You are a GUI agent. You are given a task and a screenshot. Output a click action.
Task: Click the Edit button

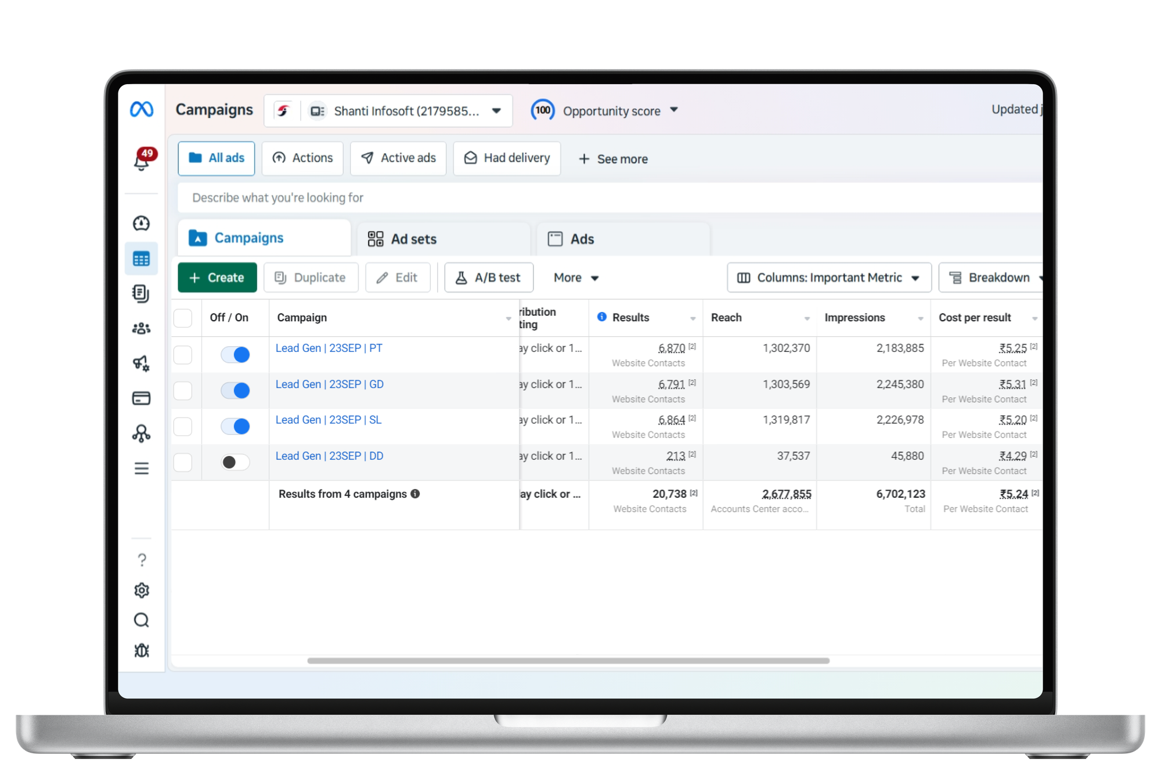[x=398, y=278]
